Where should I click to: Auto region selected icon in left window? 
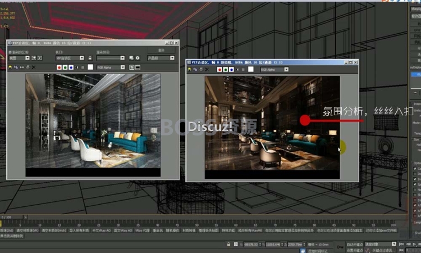tap(40, 58)
